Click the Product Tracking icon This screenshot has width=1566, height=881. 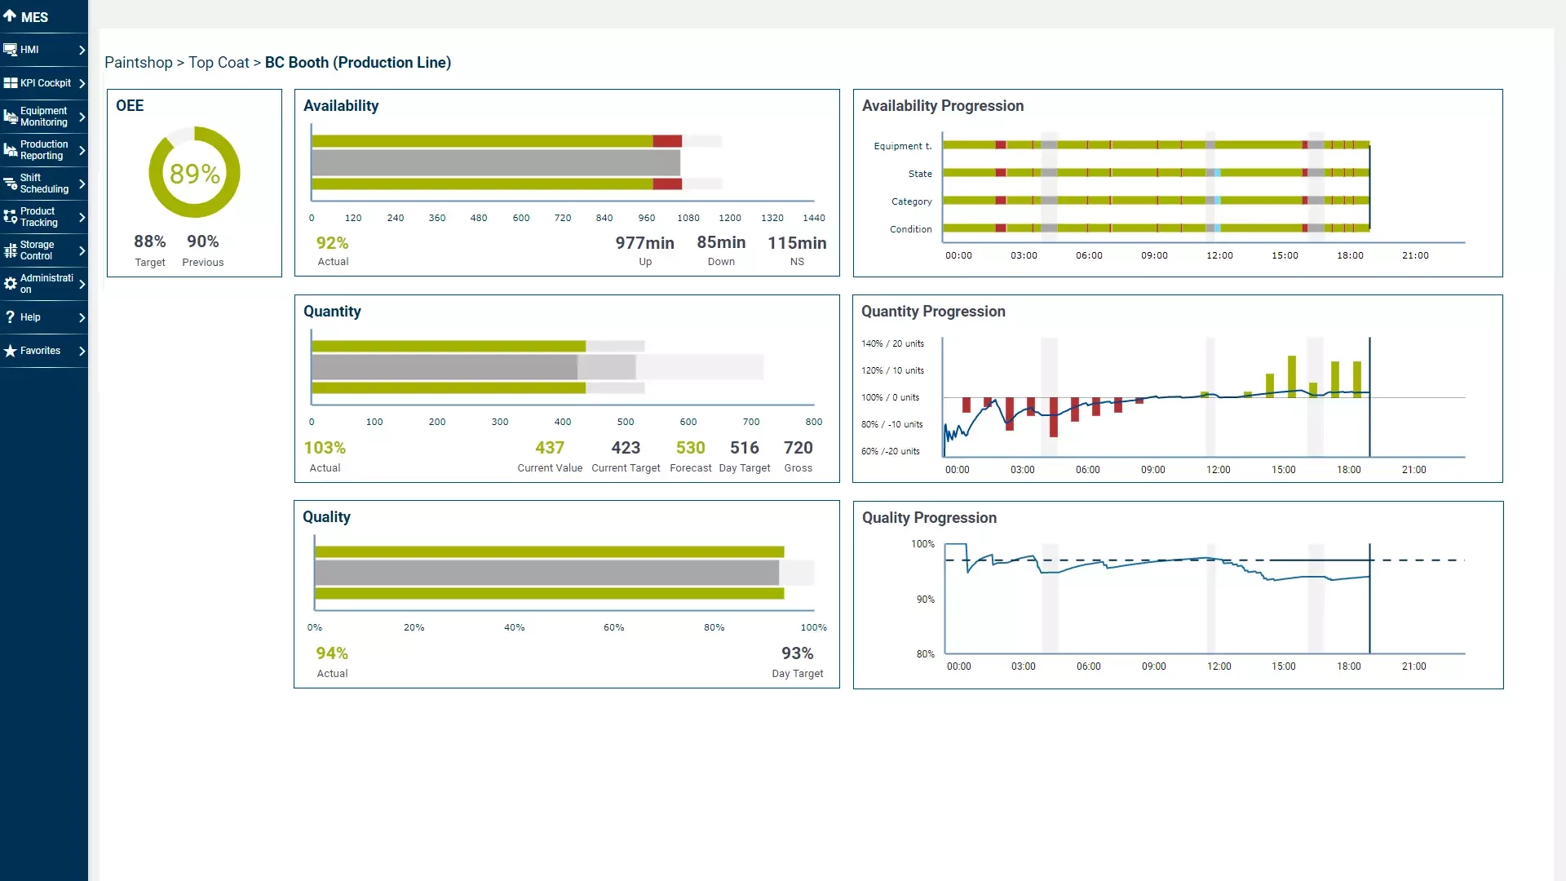pos(11,217)
